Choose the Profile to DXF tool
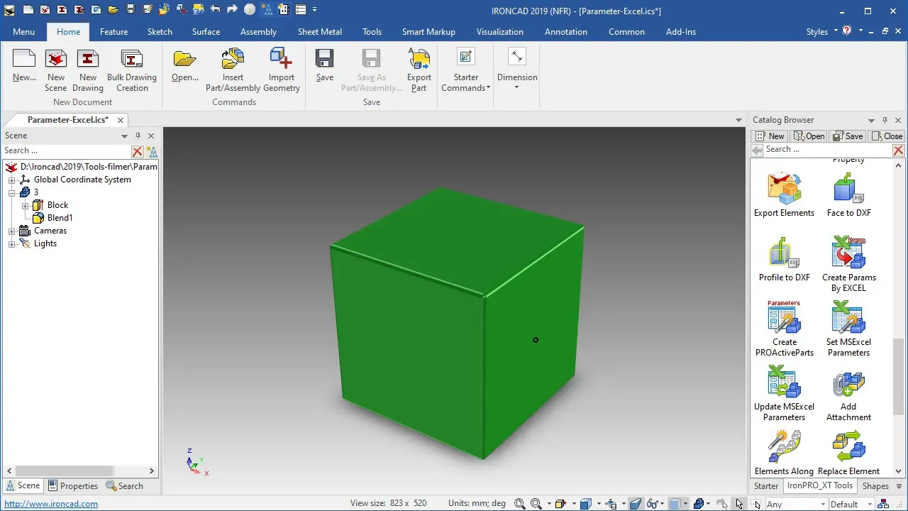The height and width of the screenshot is (511, 908). (784, 258)
